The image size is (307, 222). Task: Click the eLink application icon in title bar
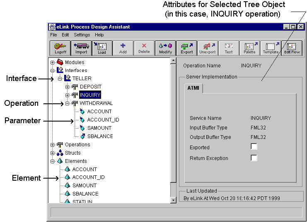pos(52,27)
